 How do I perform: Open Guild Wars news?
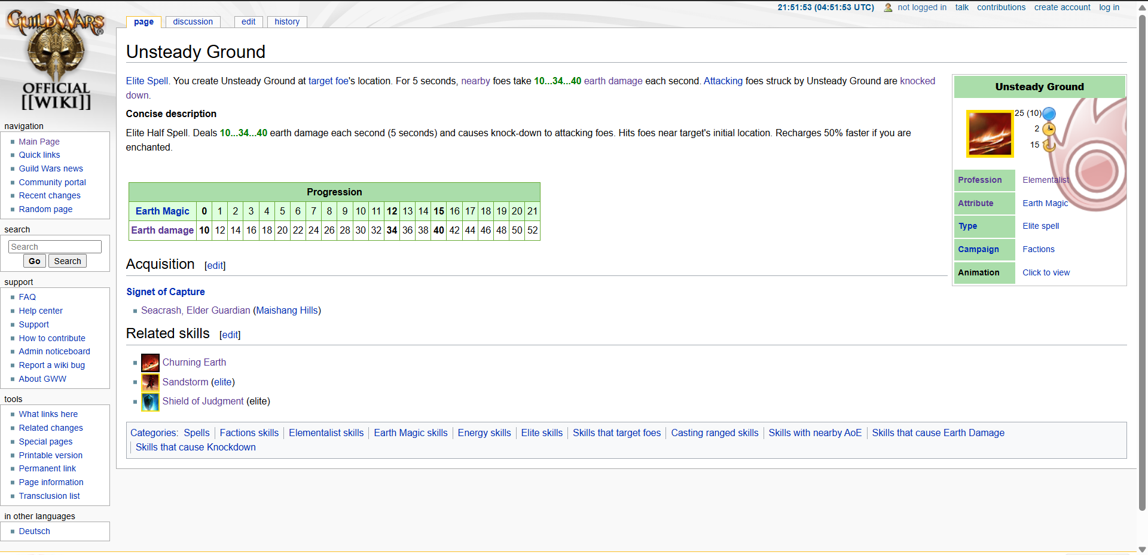tap(51, 168)
